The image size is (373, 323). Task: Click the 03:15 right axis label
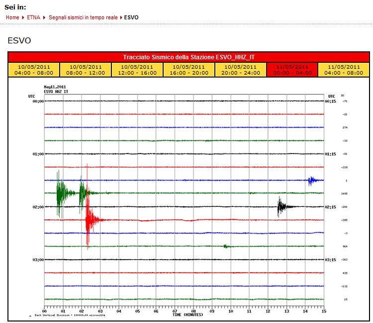(330, 260)
